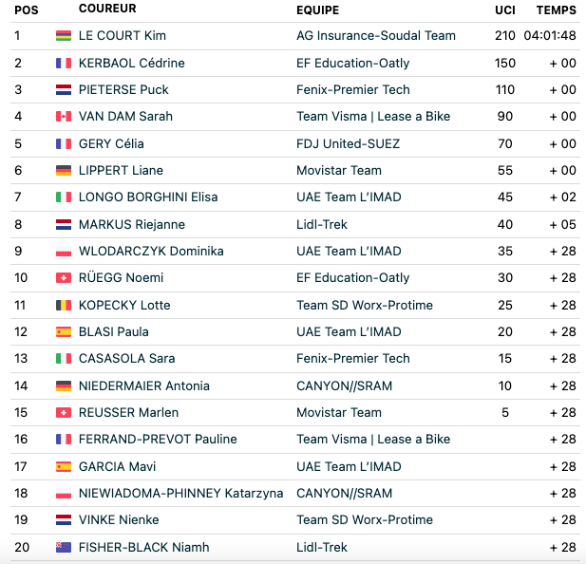Click the Swiss flag next to RÜEGG Noemi
Image resolution: width=586 pixels, height=564 pixels.
(64, 278)
